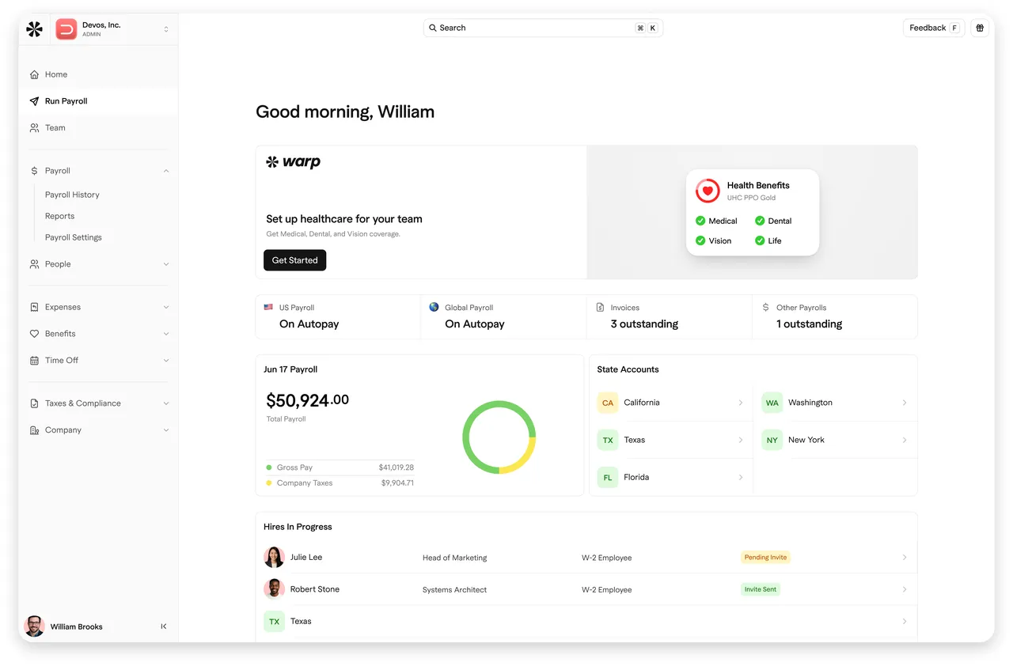Click the search magnifier icon
This screenshot has width=1013, height=666.
(433, 28)
